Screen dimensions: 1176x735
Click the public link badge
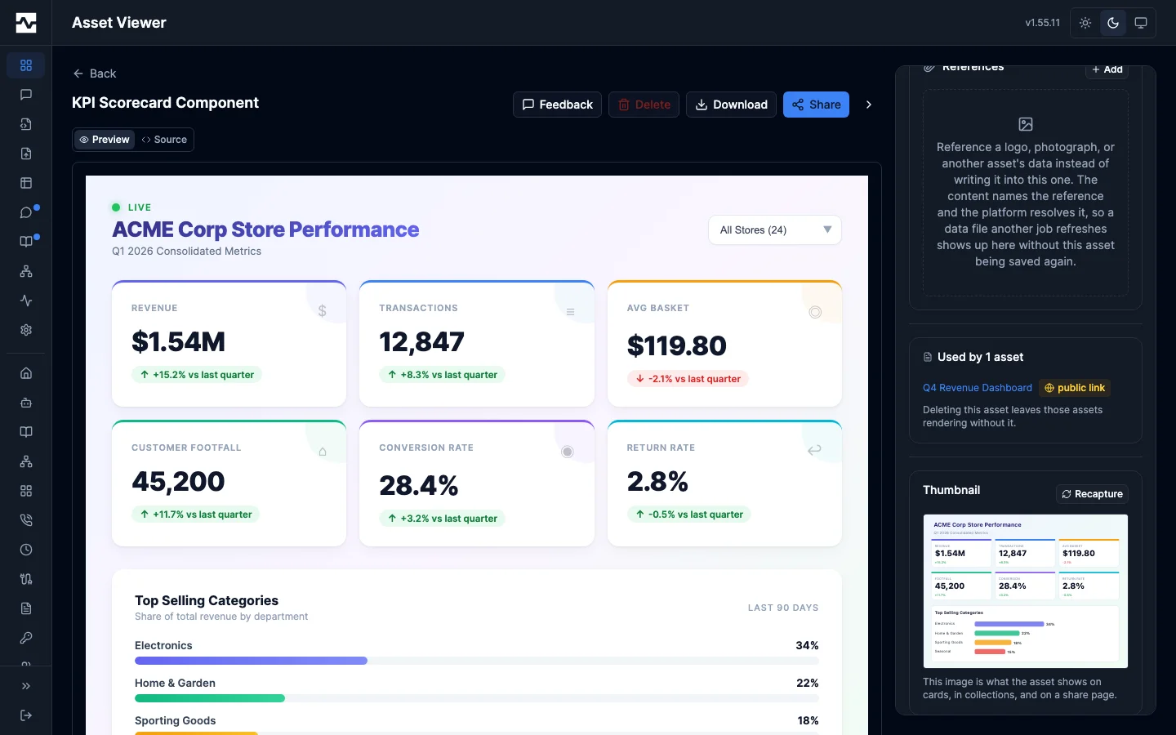pos(1075,388)
